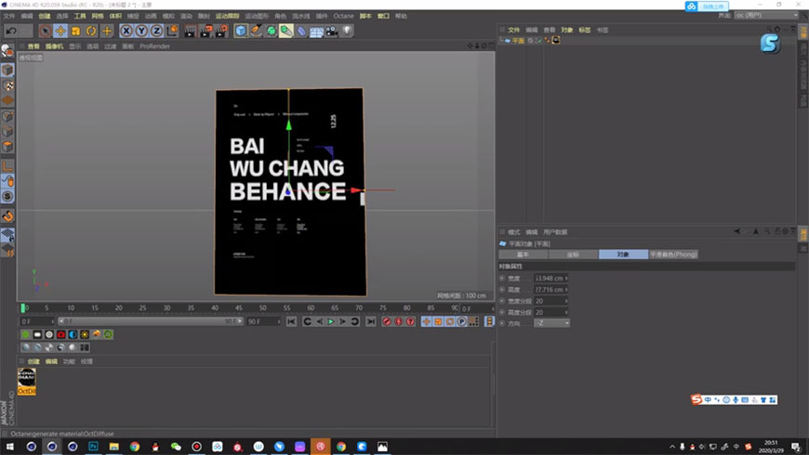Viewport: 809px width, 455px height.
Task: Select the OctDiffuse material thumbnail
Action: [x=26, y=382]
